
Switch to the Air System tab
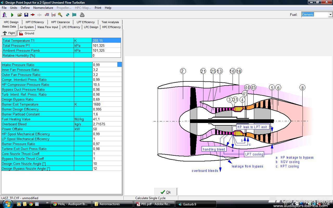coord(27,27)
